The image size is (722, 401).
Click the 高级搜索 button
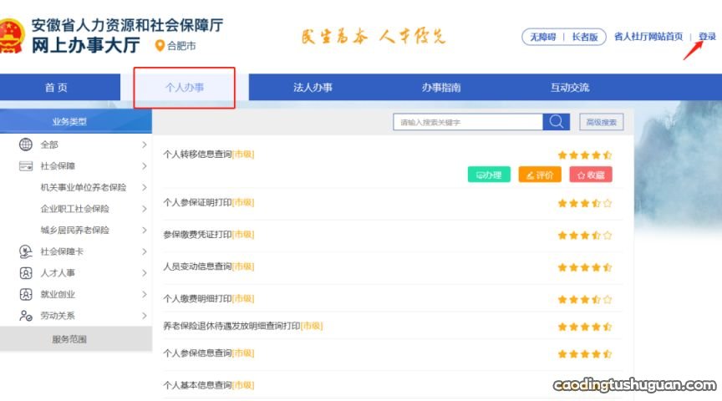click(602, 122)
